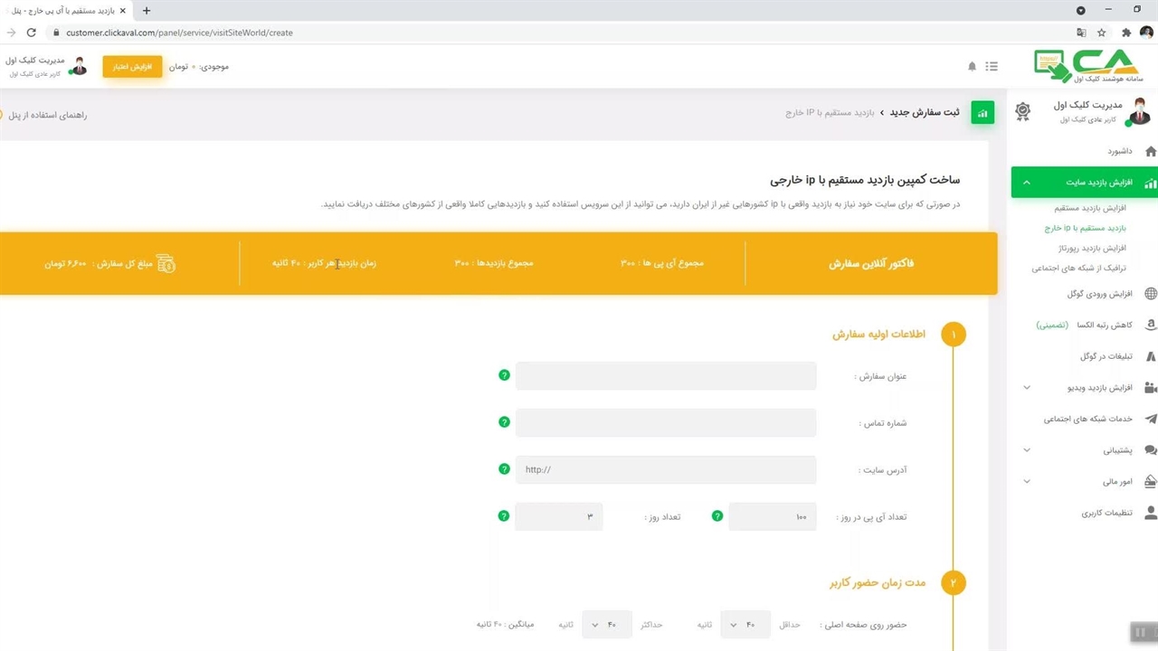Click the green chart icon next to ثبت سفارش جدید
Viewport: 1158px width, 651px height.
(982, 113)
